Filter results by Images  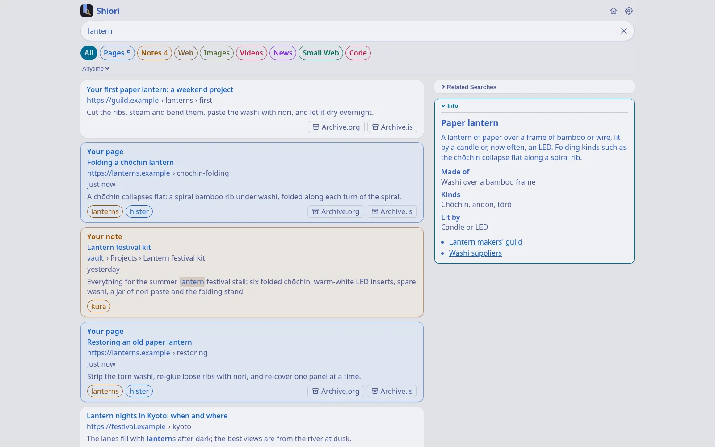pyautogui.click(x=217, y=53)
